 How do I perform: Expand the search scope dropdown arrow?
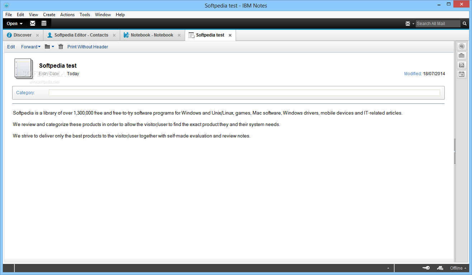coord(413,24)
